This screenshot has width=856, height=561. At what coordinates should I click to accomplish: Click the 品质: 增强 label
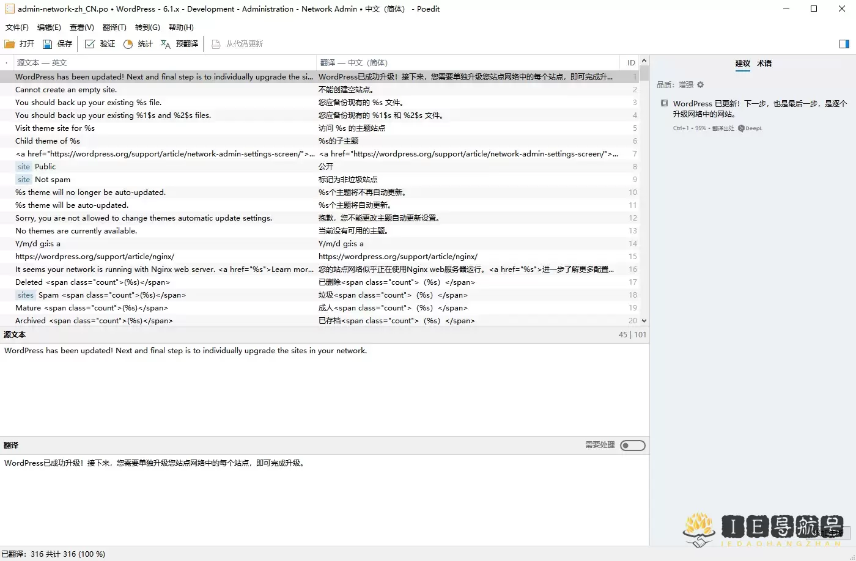(675, 85)
